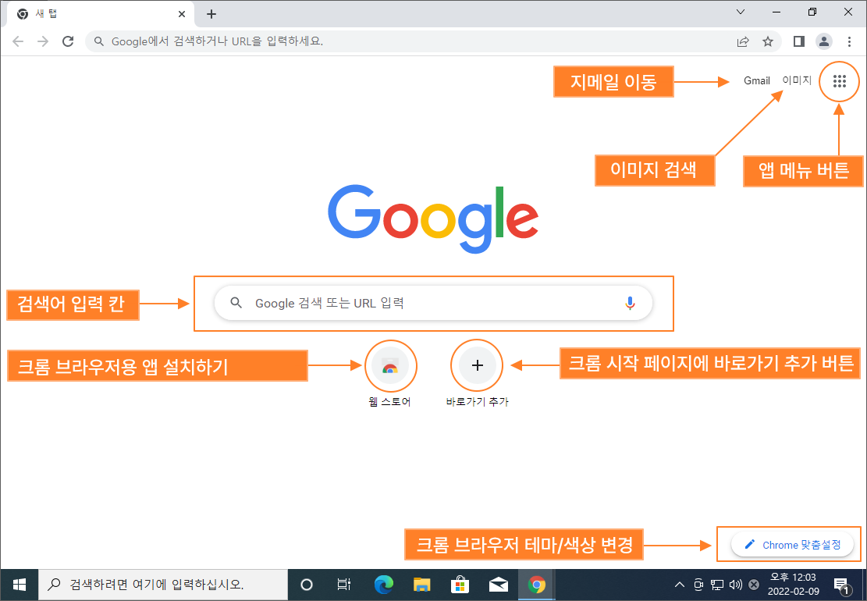The height and width of the screenshot is (601, 867).
Task: Go forward with the browser forward arrow
Action: coord(43,41)
